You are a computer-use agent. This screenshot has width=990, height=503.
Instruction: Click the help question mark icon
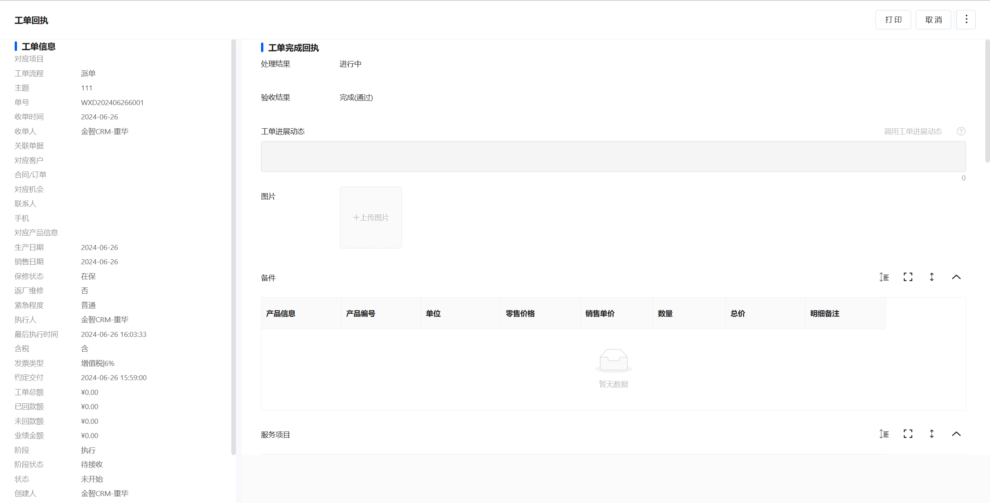tap(961, 131)
